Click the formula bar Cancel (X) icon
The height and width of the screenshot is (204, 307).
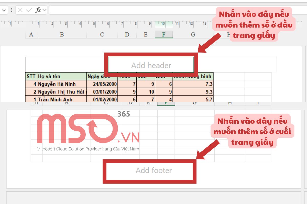click(x=20, y=10)
